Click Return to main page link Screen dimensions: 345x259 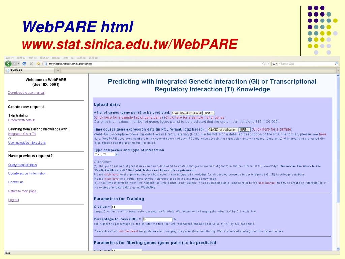(x=22, y=191)
